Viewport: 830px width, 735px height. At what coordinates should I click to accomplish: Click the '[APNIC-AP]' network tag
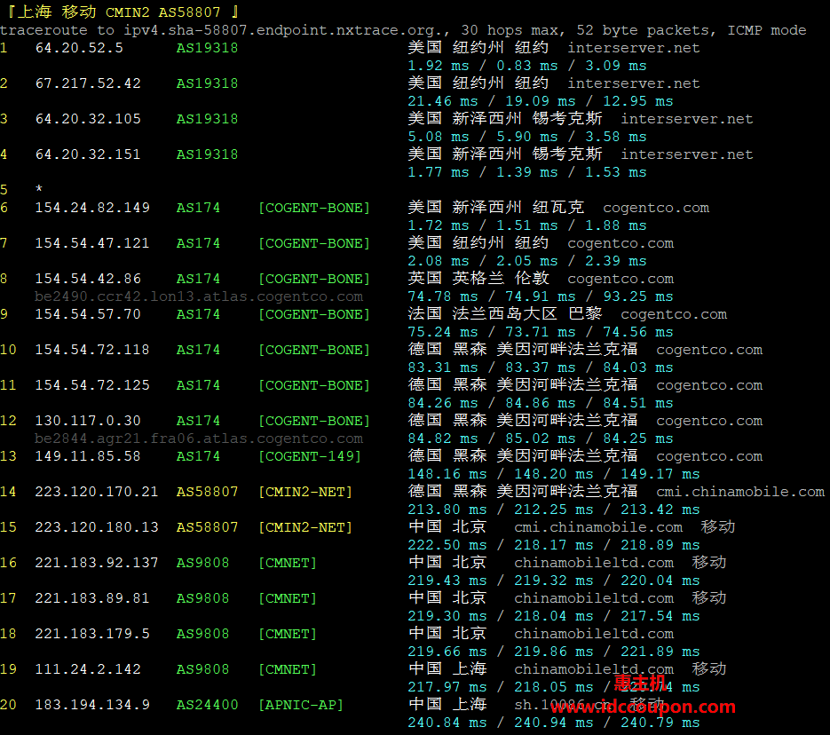(x=301, y=704)
